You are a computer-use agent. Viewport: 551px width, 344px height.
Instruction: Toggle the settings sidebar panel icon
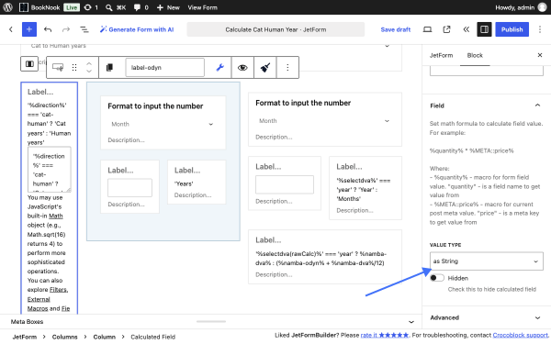tap(484, 29)
